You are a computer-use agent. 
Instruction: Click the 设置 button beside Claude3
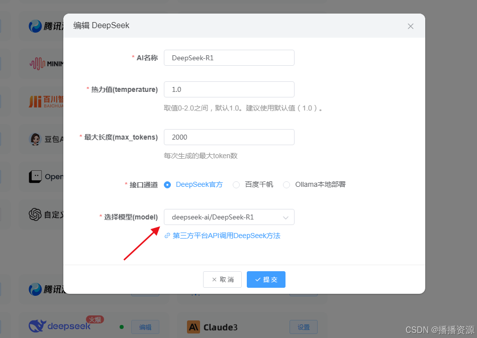click(303, 327)
